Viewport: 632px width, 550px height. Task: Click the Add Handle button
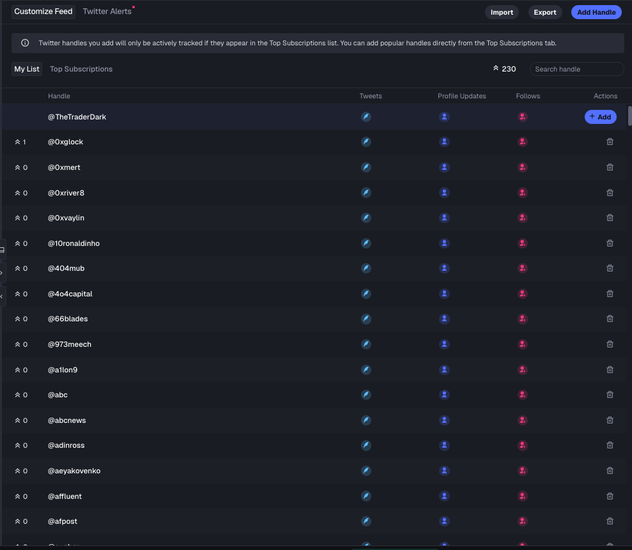tap(596, 12)
